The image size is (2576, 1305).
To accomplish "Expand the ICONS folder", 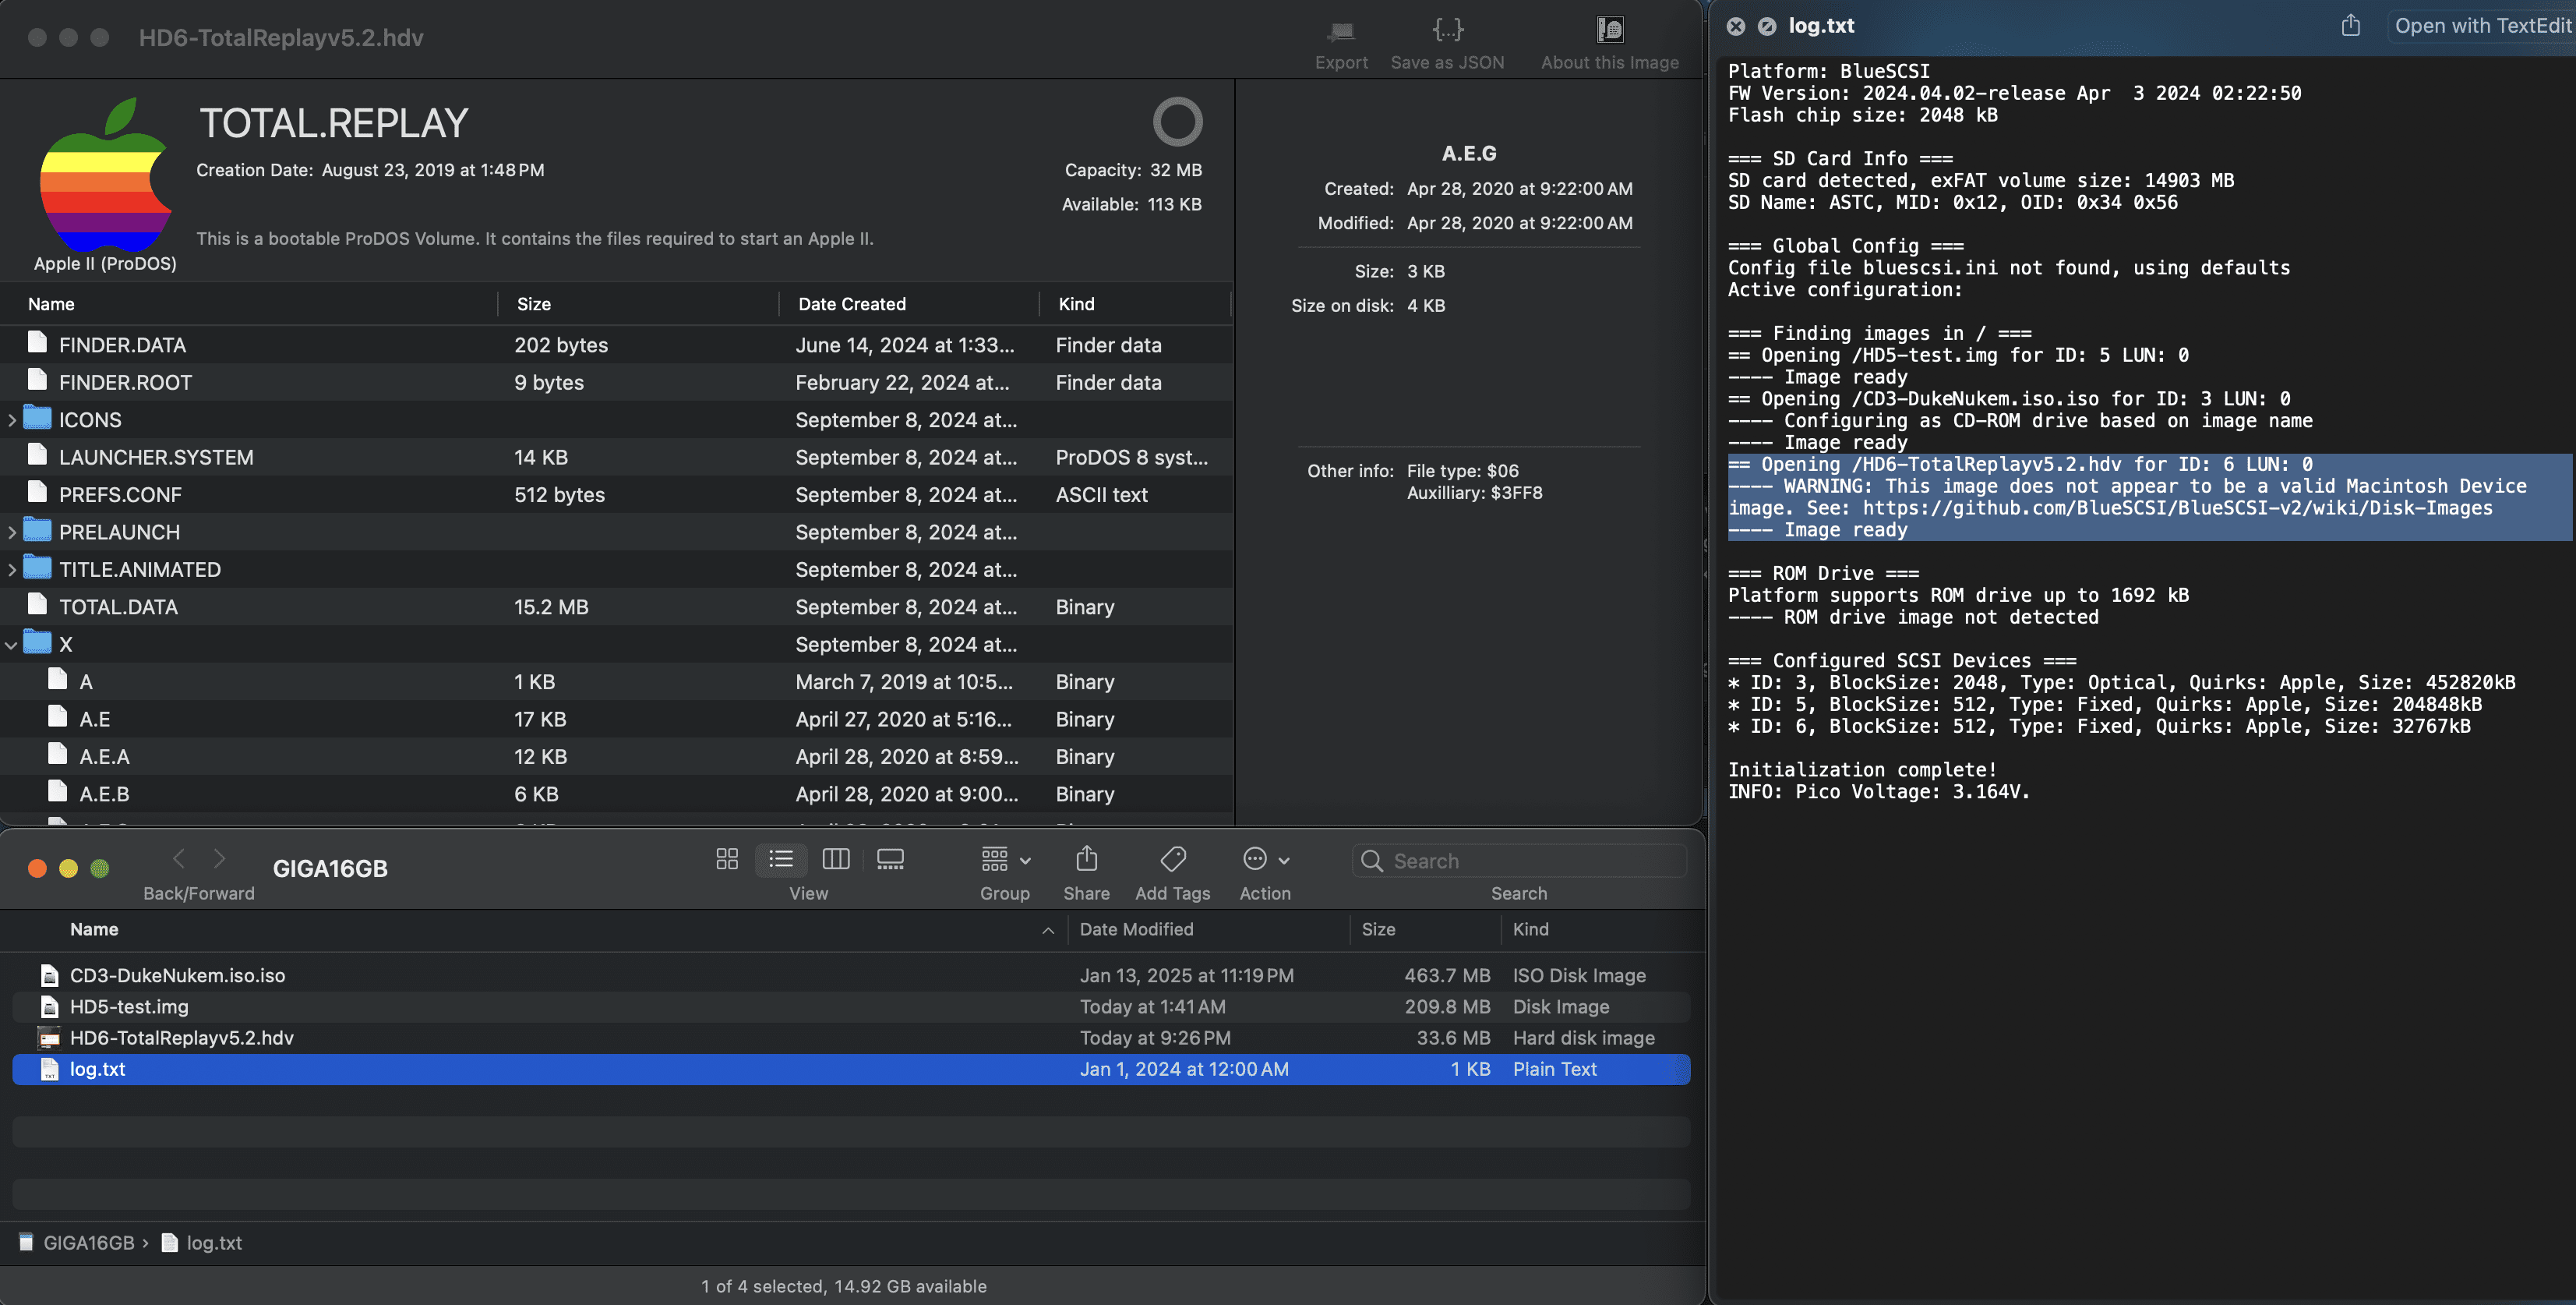I will tap(11, 420).
